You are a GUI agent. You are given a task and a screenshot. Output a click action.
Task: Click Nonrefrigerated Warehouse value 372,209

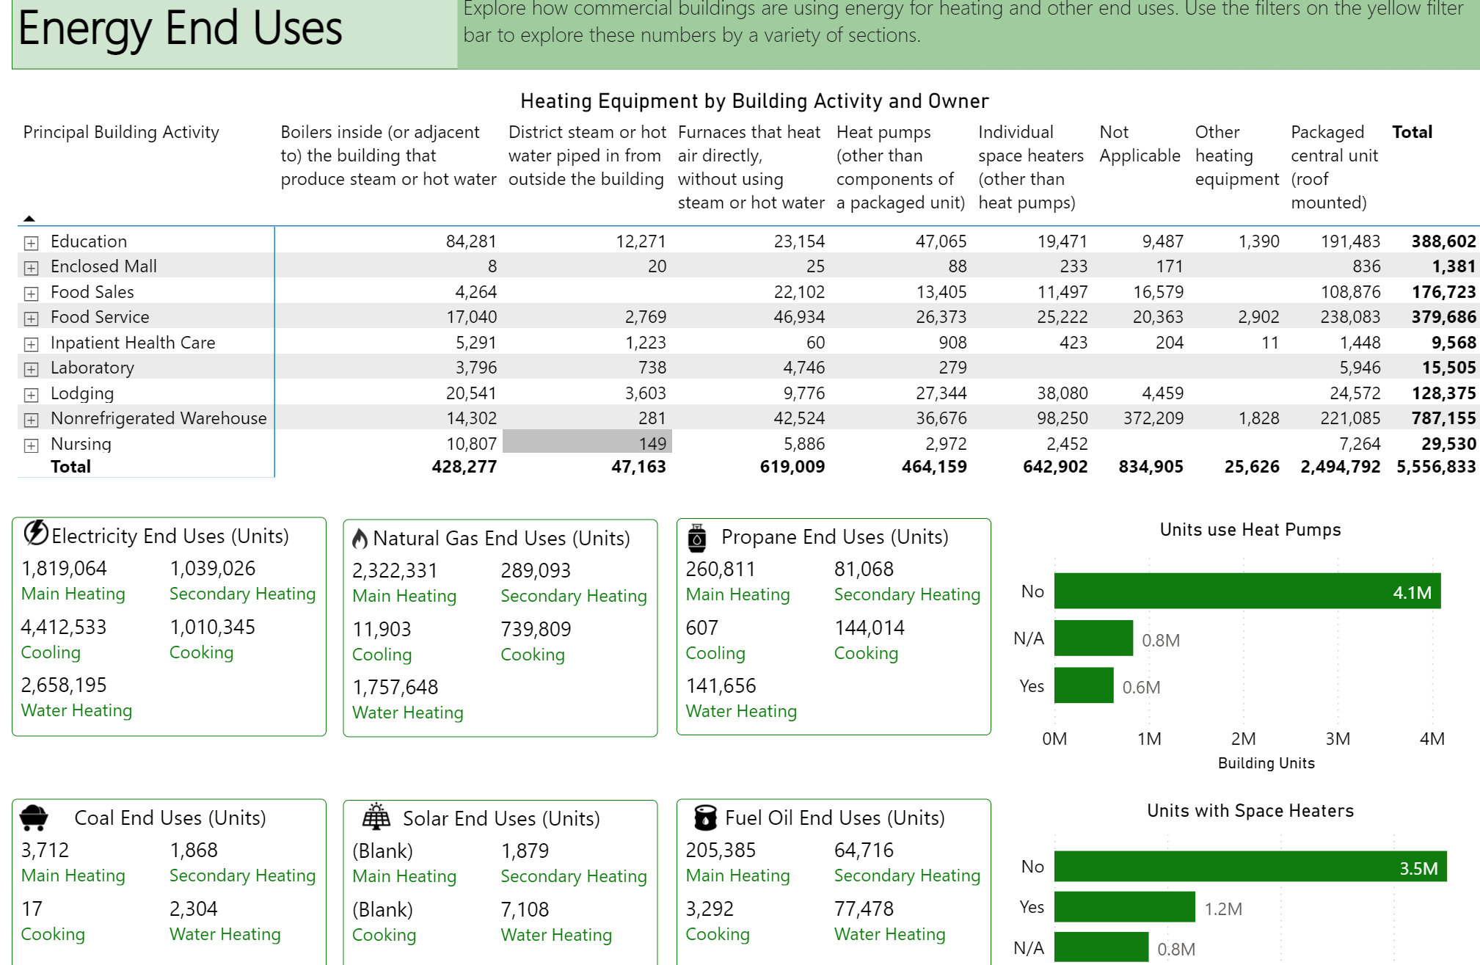[1153, 418]
